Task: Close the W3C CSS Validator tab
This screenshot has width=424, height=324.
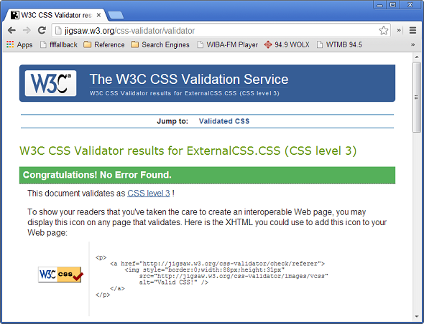Action: click(98, 15)
